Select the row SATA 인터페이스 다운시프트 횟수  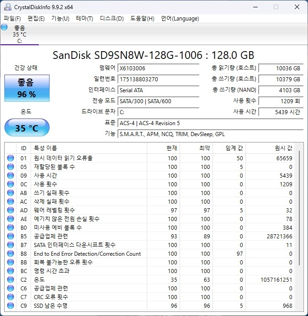click(x=150, y=245)
